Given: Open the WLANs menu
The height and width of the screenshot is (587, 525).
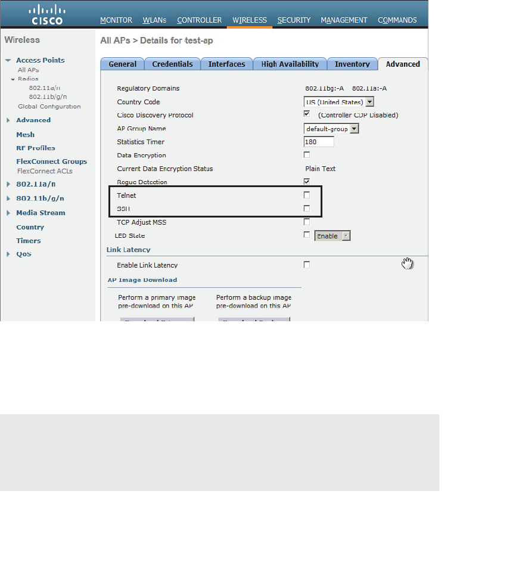Looking at the screenshot, I should coord(154,20).
